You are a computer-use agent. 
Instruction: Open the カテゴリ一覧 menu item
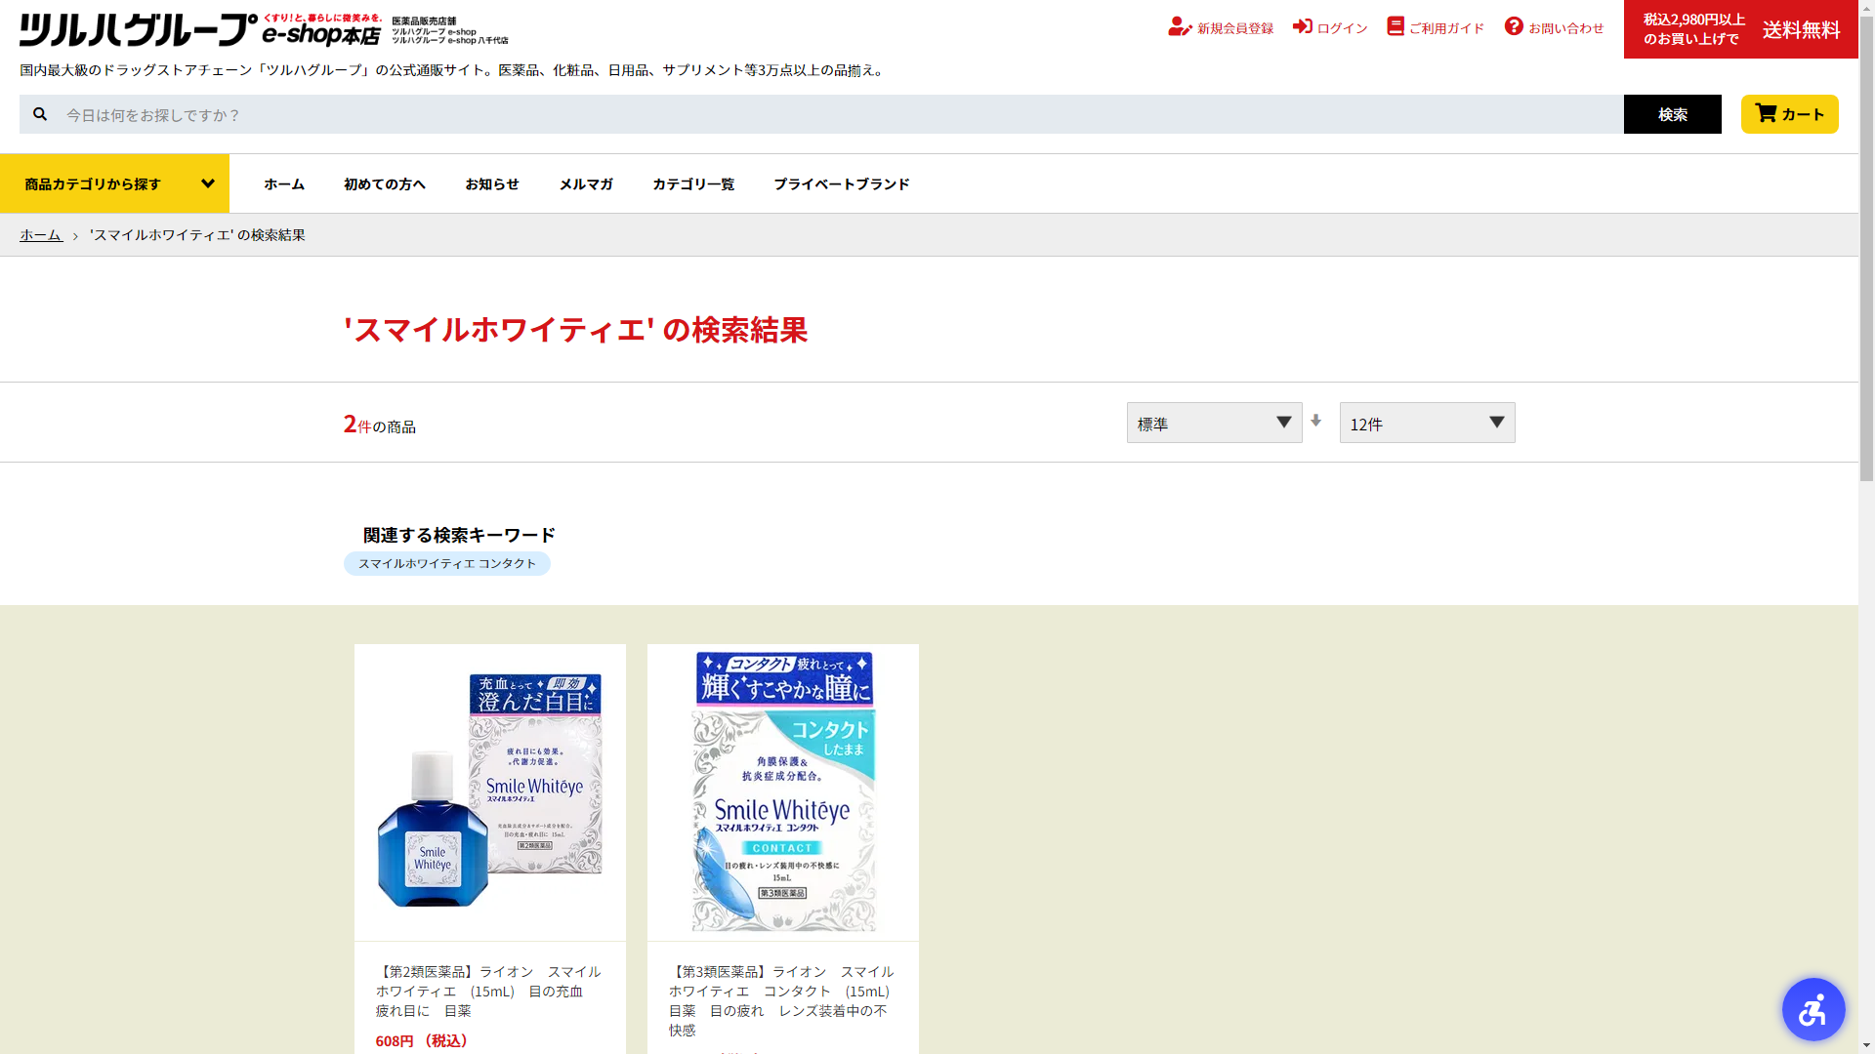(x=692, y=183)
